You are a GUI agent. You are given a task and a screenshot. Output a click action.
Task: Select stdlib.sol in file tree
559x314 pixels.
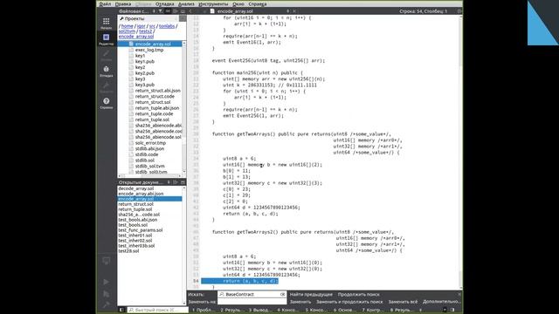tap(144, 160)
